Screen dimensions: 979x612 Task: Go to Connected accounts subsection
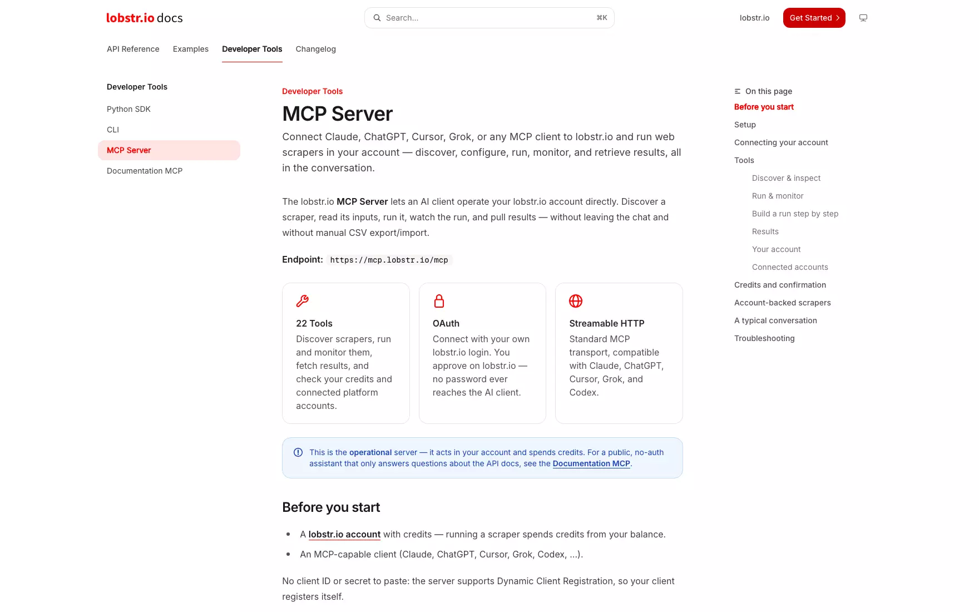coord(790,267)
